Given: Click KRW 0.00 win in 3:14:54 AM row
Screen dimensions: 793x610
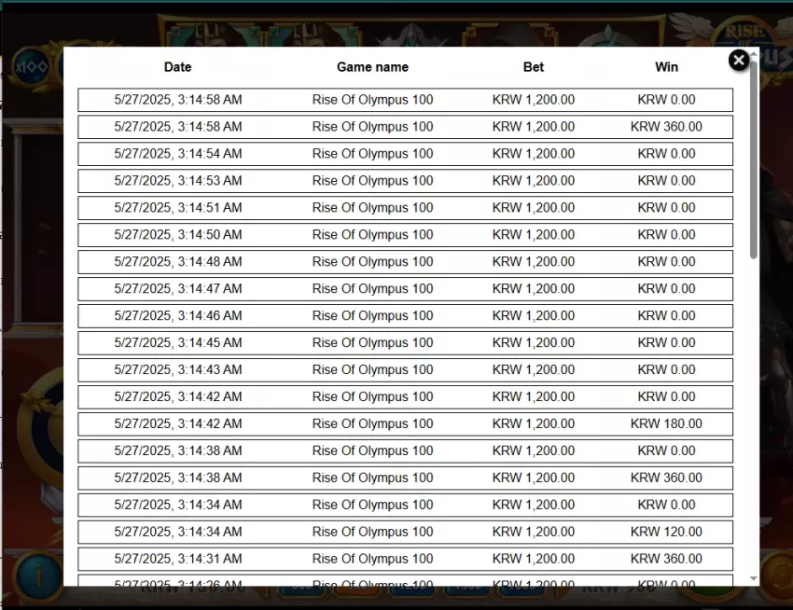Looking at the screenshot, I should (666, 154).
